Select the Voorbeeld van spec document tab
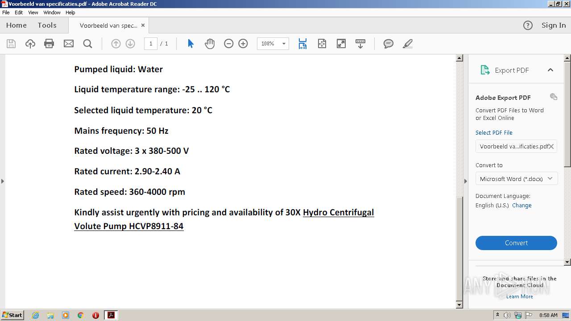This screenshot has width=571, height=321. 108,25
